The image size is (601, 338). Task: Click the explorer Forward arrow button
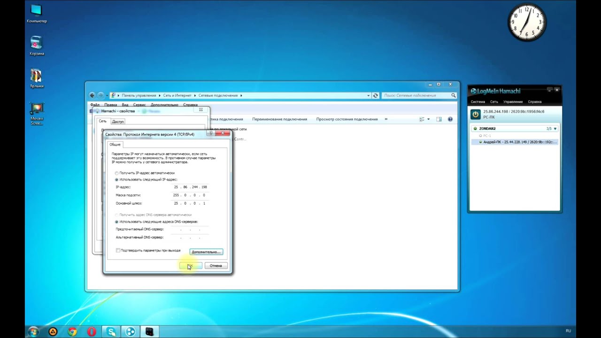coord(100,95)
